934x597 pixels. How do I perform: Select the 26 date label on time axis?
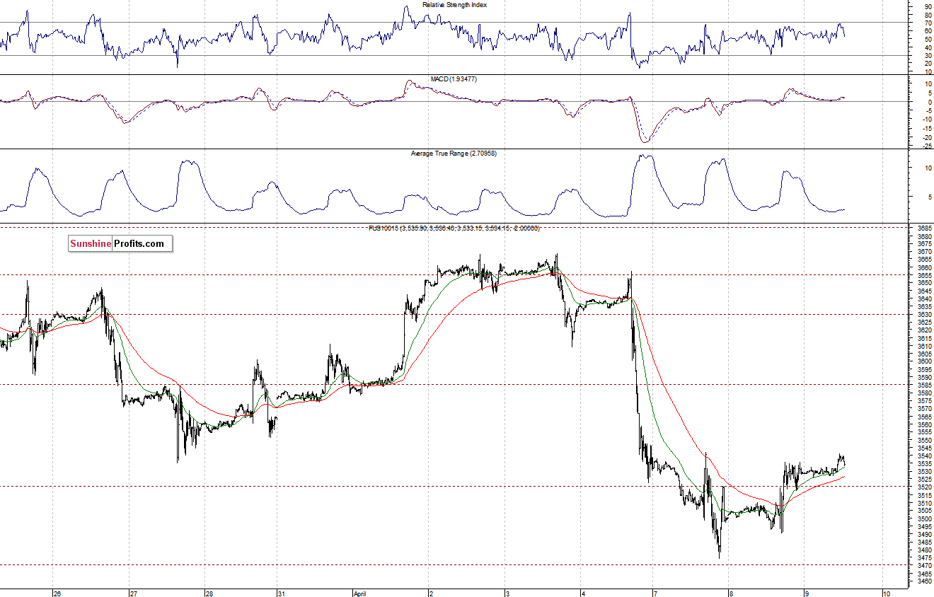pos(57,593)
